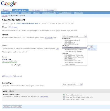Switch to Single page view link

pyautogui.click(x=13, y=27)
